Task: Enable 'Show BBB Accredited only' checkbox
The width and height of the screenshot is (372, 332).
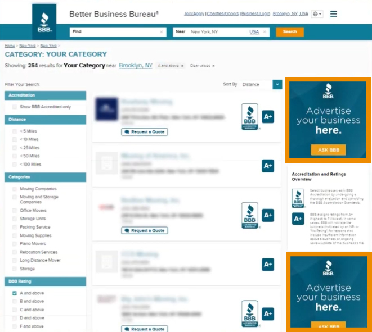Action: (x=15, y=107)
